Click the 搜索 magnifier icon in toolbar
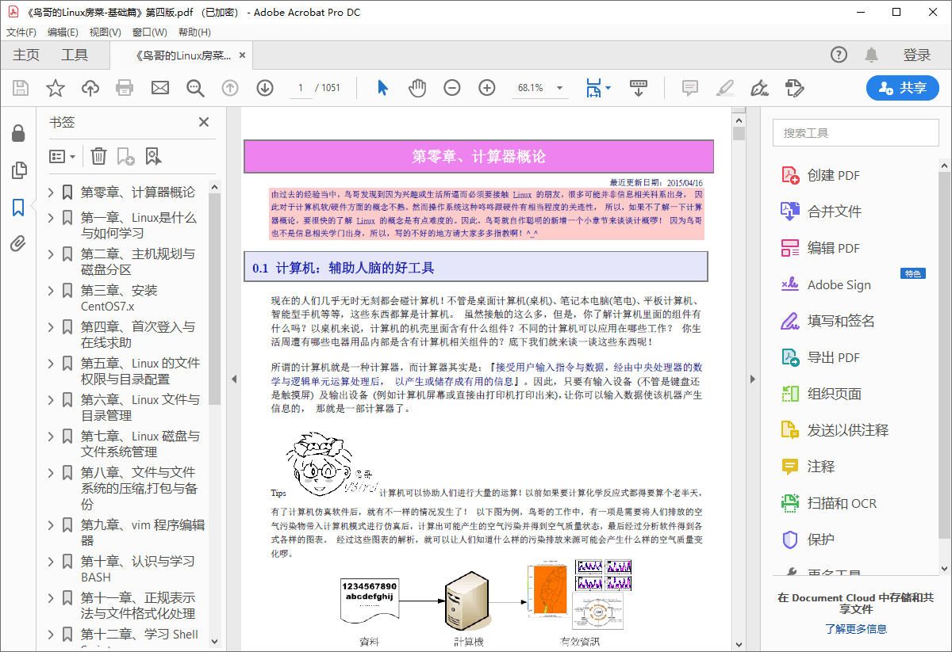 tap(194, 88)
